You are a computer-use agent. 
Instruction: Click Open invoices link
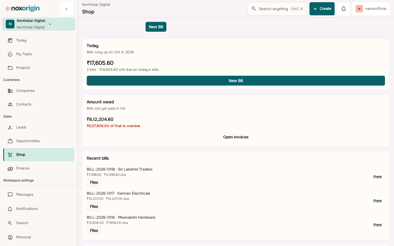tap(236, 137)
